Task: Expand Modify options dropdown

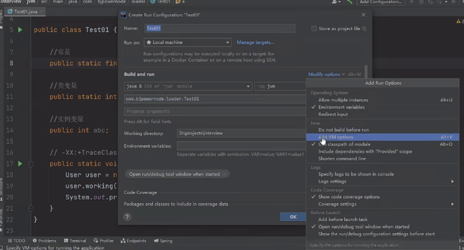Action: [x=326, y=74]
